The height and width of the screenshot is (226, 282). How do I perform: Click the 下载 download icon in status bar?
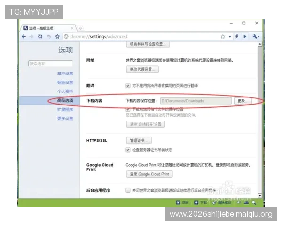[196, 202]
